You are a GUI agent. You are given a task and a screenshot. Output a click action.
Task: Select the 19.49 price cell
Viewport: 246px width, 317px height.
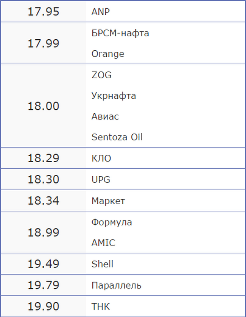[x=43, y=264]
